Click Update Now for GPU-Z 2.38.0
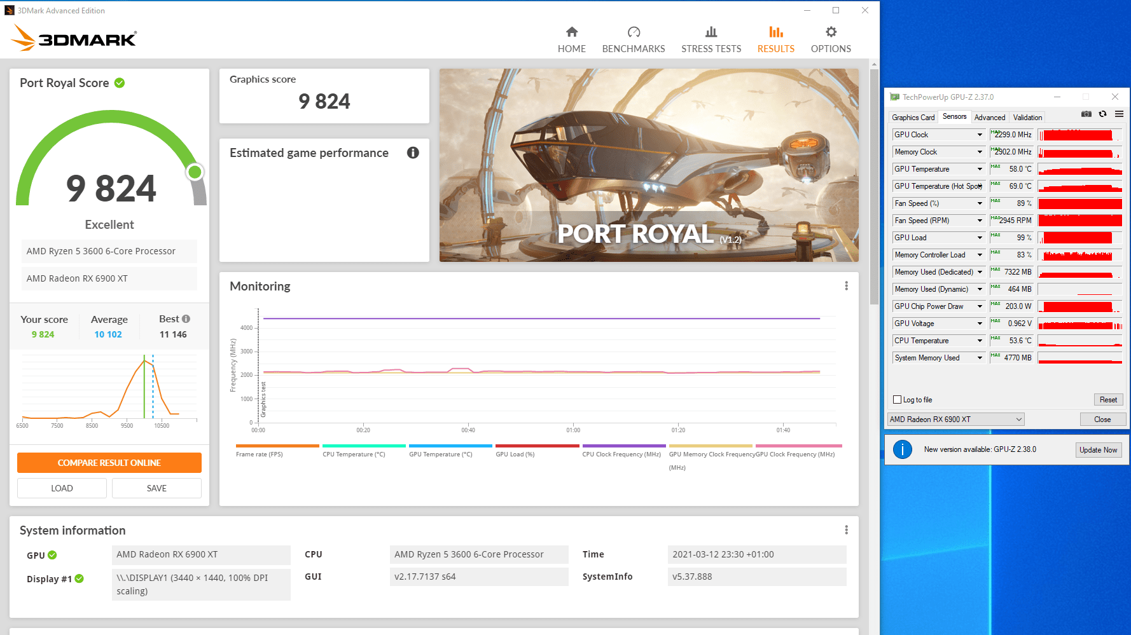The height and width of the screenshot is (635, 1131). coord(1098,450)
